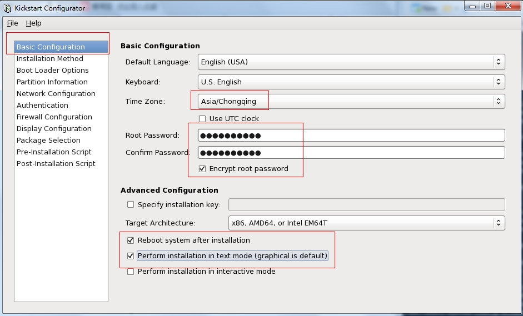Expand the Keyboard layout dropdown
Image resolution: width=523 pixels, height=316 pixels.
coord(351,82)
